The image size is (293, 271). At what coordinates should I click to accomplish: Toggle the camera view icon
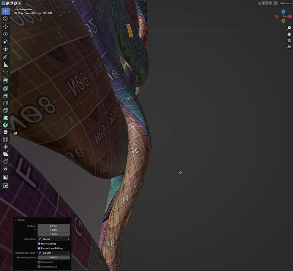click(x=289, y=41)
